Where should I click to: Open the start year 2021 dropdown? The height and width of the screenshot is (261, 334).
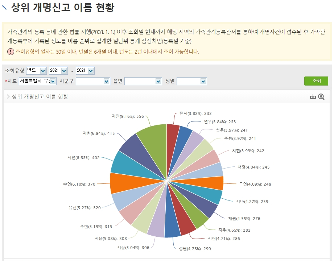[x=58, y=70]
